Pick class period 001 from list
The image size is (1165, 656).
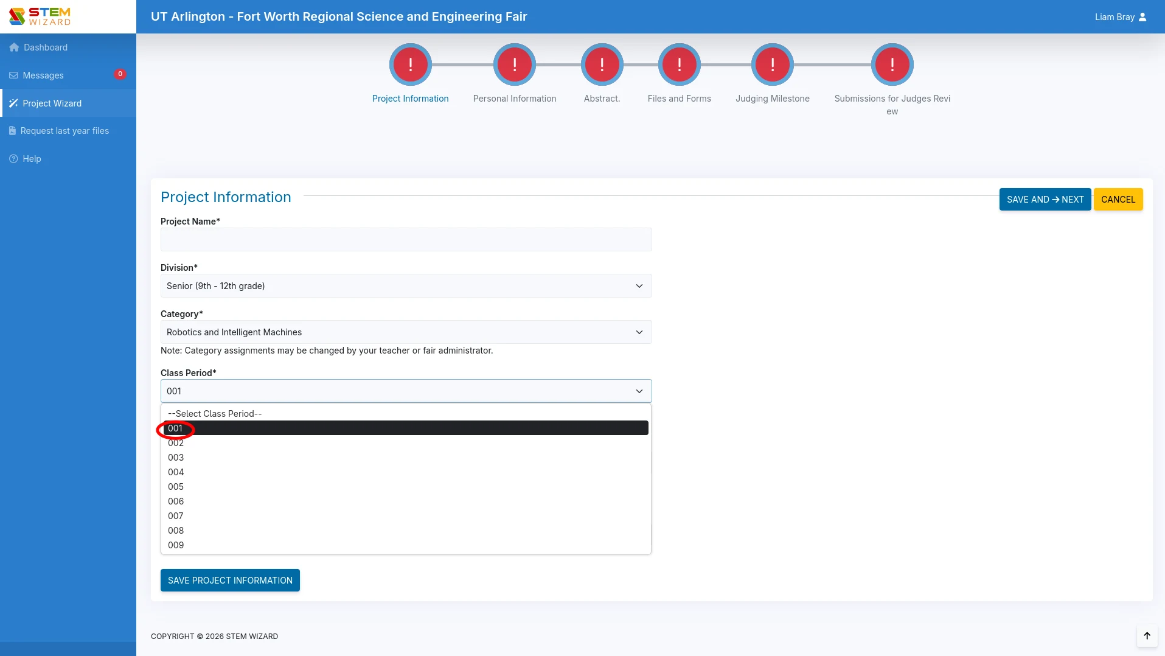[406, 428]
